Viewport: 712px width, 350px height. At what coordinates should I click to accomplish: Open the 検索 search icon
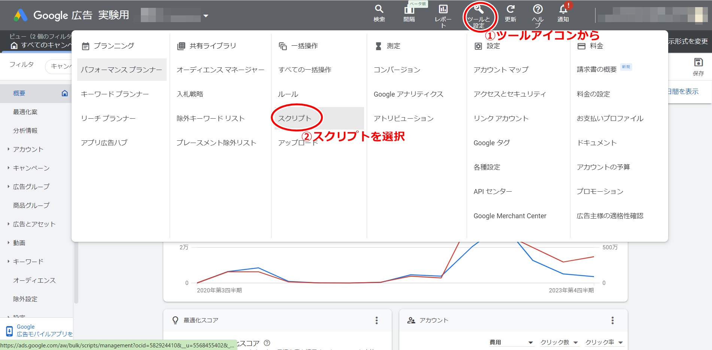point(379,11)
